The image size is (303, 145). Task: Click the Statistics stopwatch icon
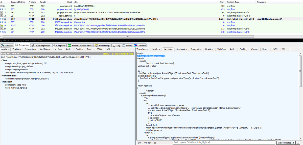(x=2, y=46)
